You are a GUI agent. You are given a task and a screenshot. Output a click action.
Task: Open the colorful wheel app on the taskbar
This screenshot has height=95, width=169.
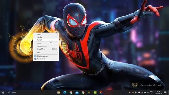101,93
